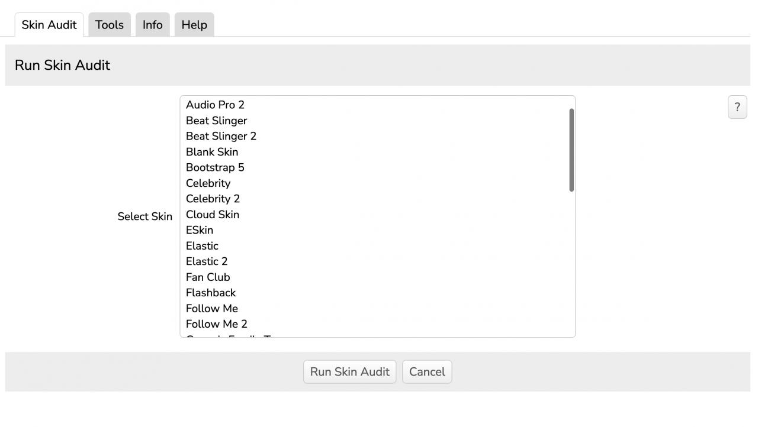Select ESkin from the list
This screenshot has width=758, height=427.
click(200, 231)
